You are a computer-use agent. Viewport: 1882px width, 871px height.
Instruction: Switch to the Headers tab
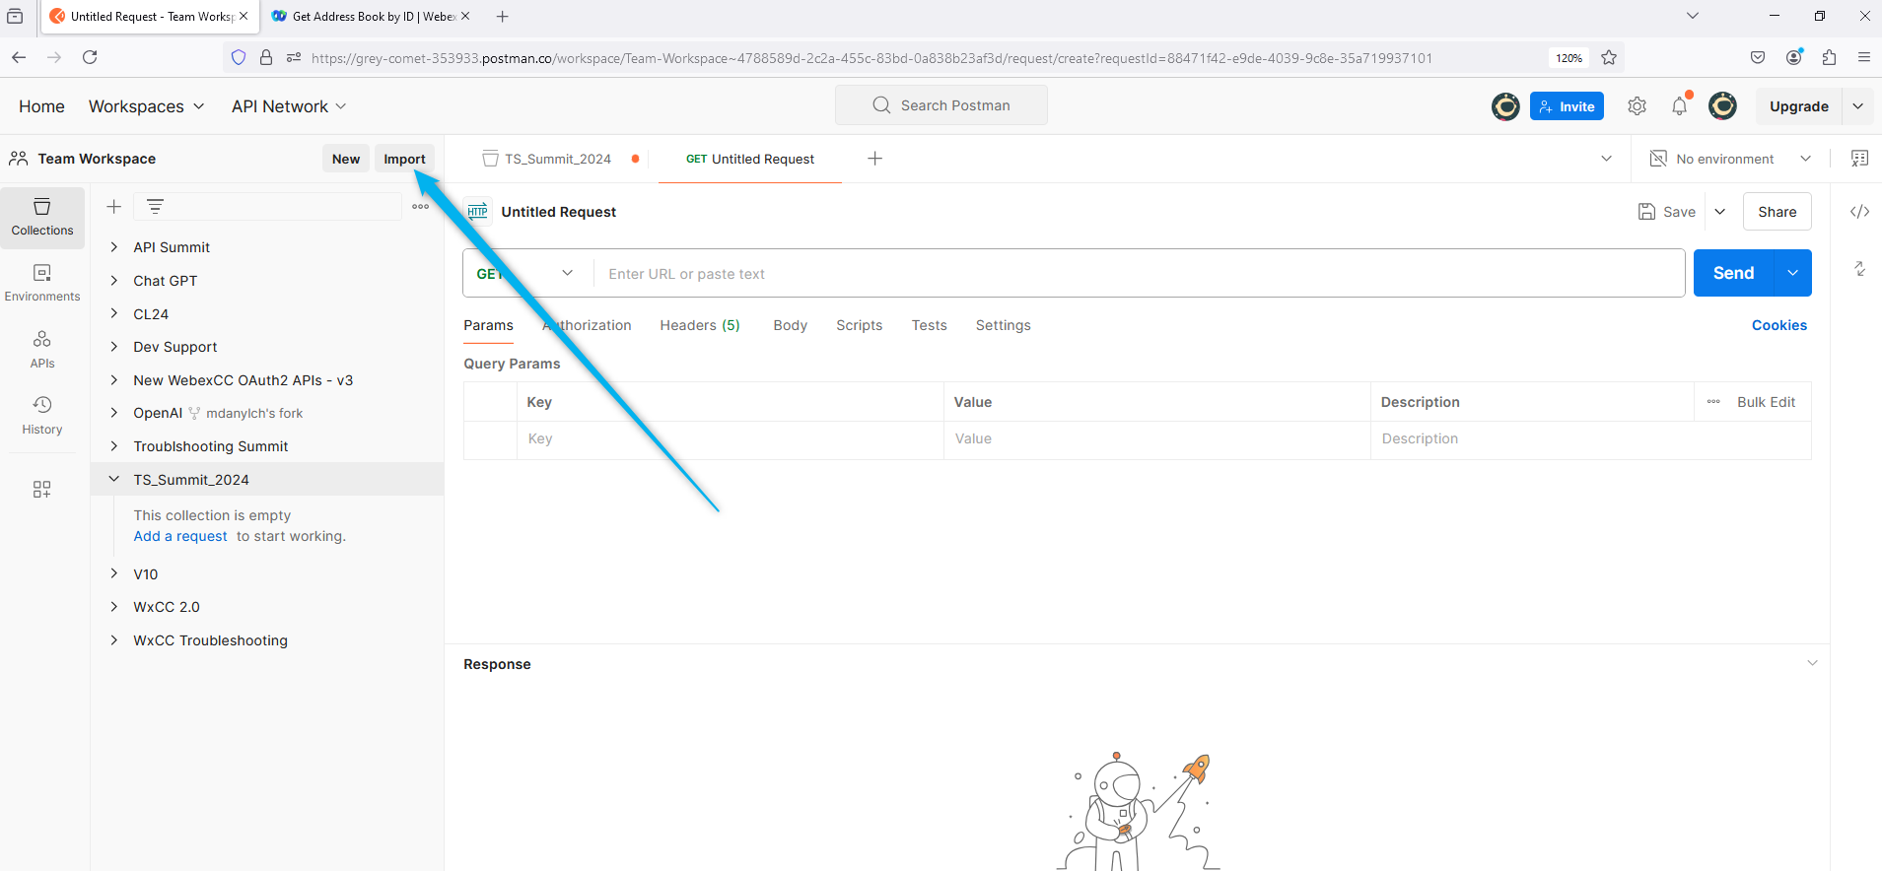coord(699,325)
